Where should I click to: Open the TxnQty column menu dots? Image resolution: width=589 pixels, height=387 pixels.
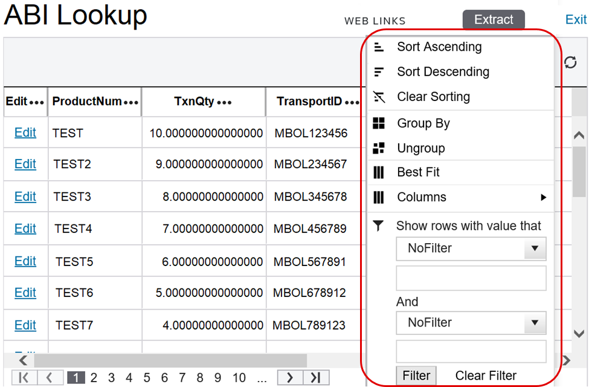pos(224,103)
